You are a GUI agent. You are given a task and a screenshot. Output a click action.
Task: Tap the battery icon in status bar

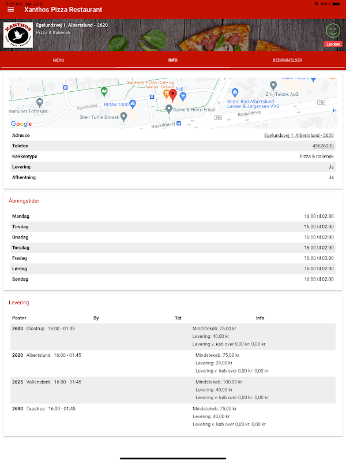tap(337, 4)
